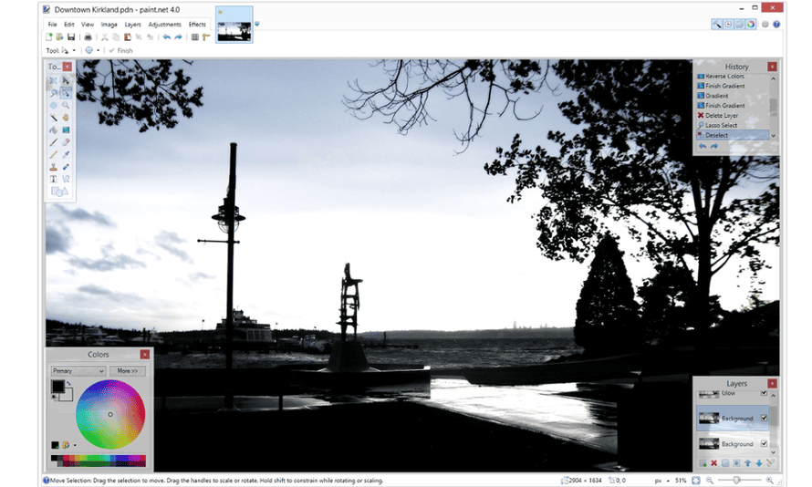
Task: Expand the image list arrow beside thumbnail
Action: (257, 24)
